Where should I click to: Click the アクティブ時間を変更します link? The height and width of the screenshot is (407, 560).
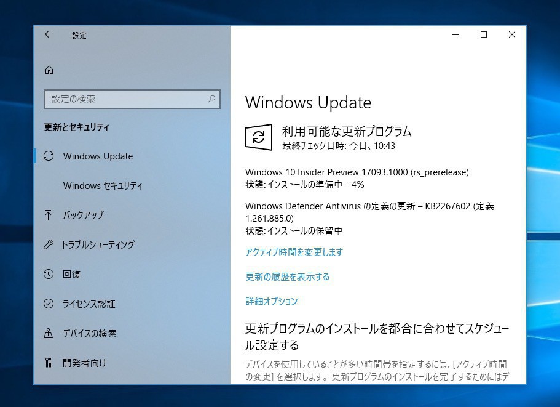click(294, 252)
